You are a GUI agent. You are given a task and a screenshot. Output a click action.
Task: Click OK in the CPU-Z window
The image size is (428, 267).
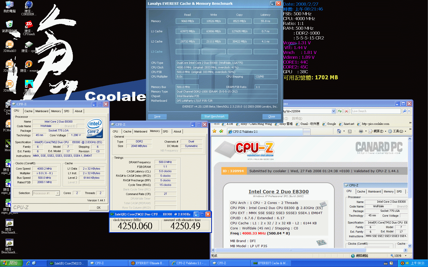click(99, 208)
